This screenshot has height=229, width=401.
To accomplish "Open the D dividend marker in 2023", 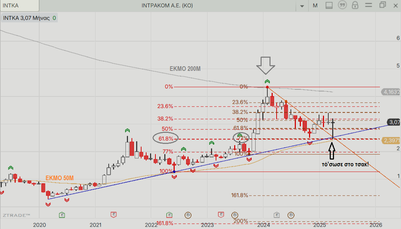I will (x=235, y=215).
